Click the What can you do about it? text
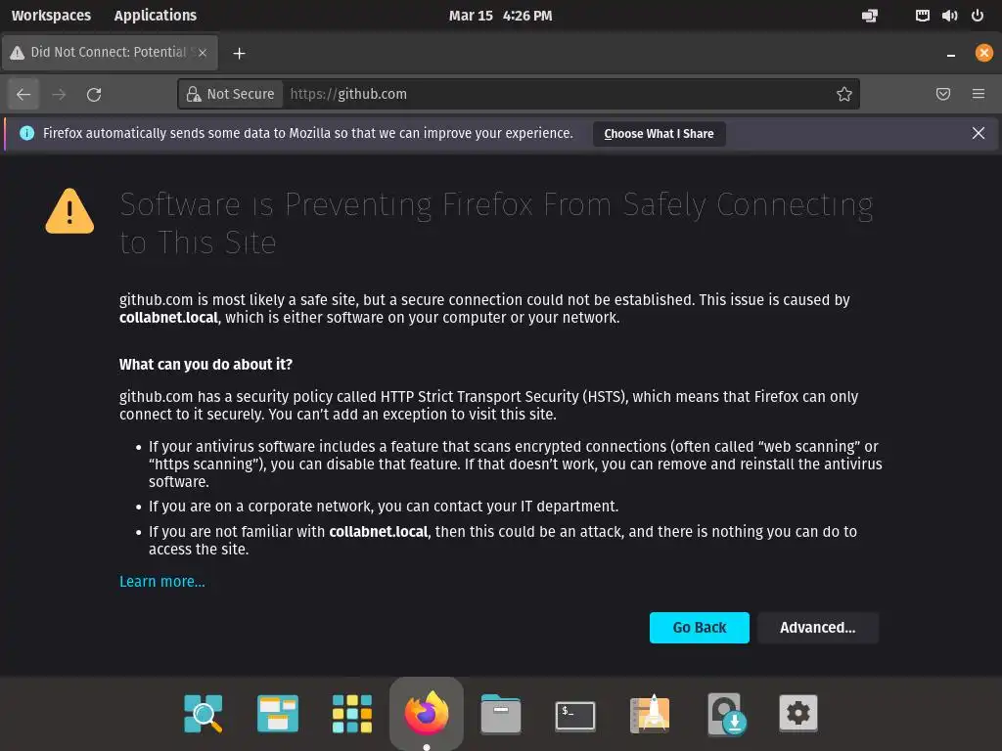Viewport: 1002px width, 751px height. (x=205, y=364)
